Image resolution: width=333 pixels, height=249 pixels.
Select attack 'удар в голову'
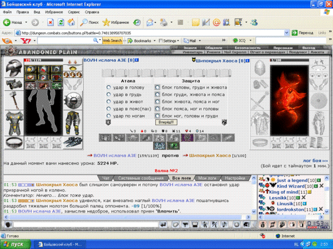tap(109, 87)
